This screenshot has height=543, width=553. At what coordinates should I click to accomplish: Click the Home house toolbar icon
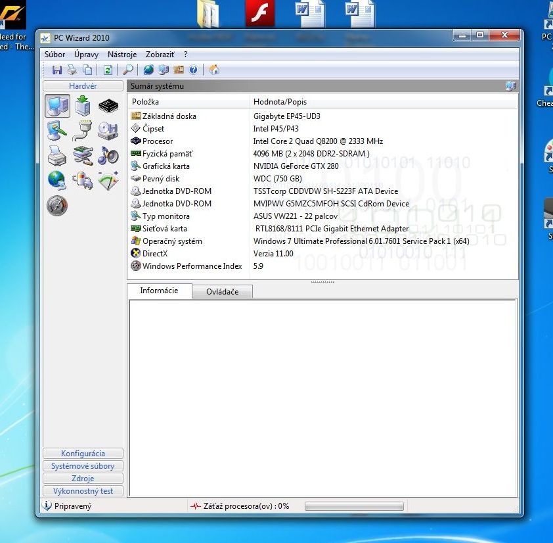(x=213, y=70)
